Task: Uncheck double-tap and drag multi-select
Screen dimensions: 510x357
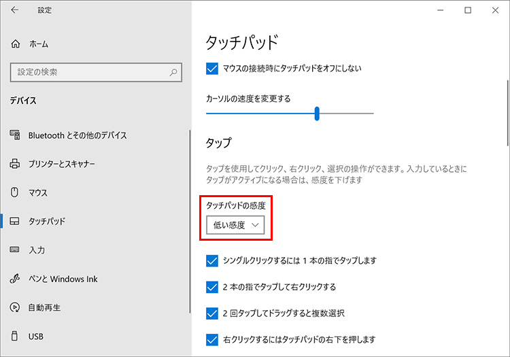Action: coord(211,313)
